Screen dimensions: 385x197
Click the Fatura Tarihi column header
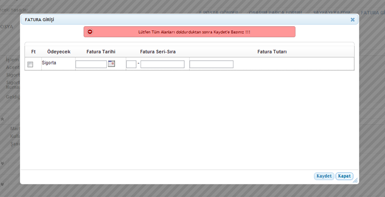point(101,52)
